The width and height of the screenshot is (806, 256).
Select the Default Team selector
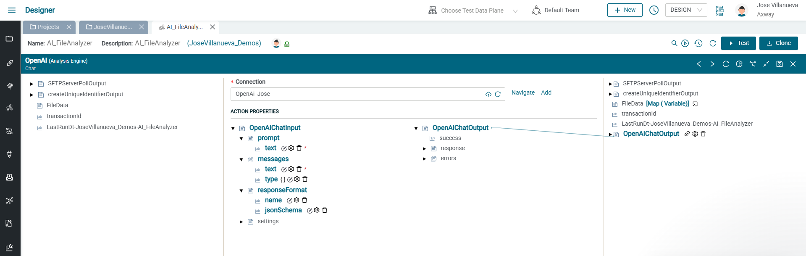pos(556,10)
